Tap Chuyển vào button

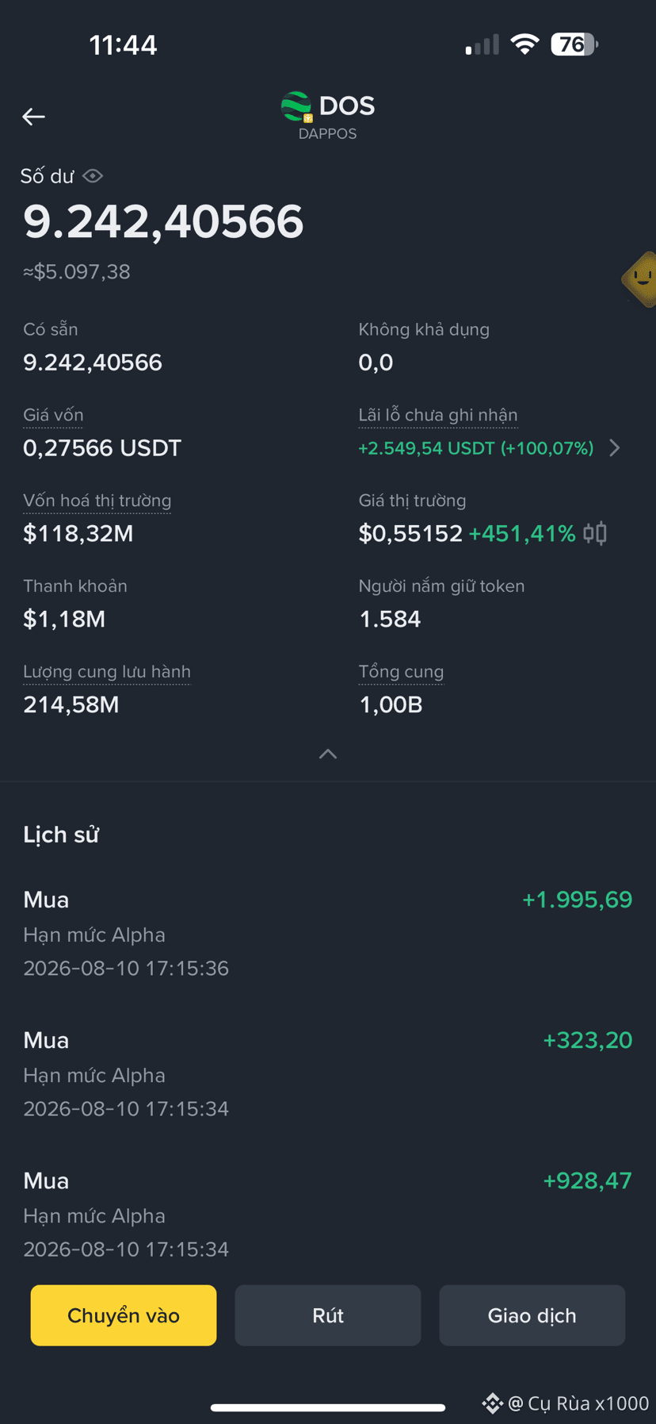coord(124,1315)
